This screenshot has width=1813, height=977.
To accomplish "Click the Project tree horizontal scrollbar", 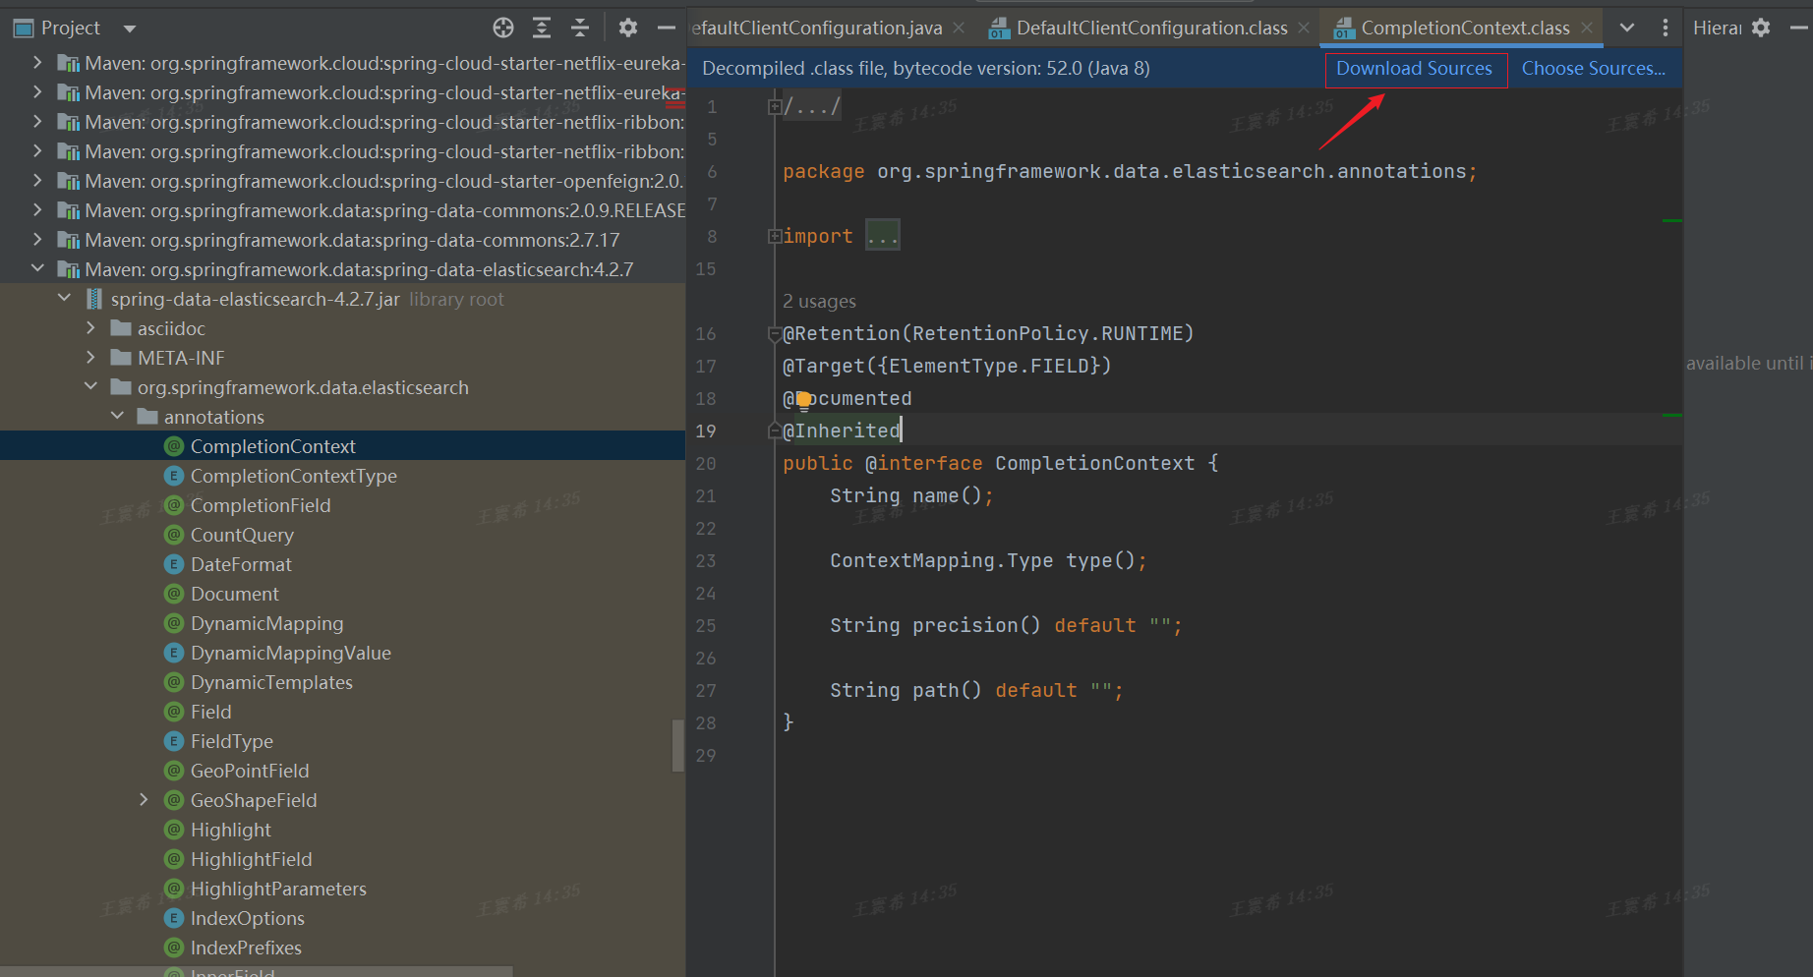I will click(256, 971).
